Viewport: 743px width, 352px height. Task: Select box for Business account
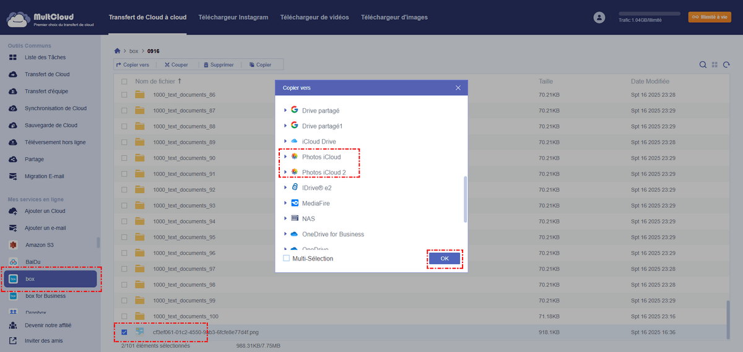pyautogui.click(x=45, y=296)
